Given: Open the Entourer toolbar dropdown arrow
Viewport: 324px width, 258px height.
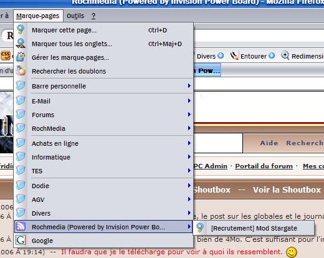Looking at the screenshot, I should tap(272, 55).
